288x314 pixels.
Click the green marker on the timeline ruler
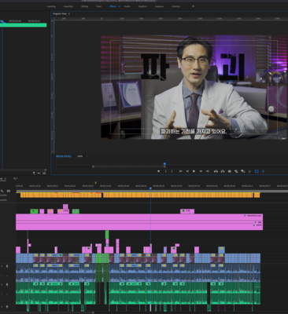click(x=96, y=183)
